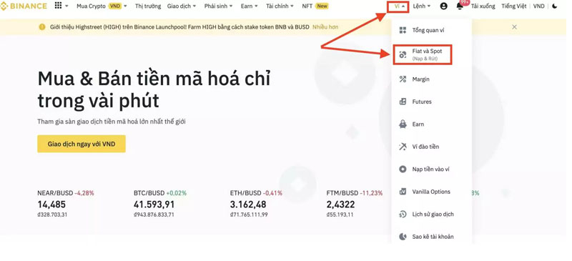Select Nạp tiền vào ví entry
572x261 pixels.
(431, 169)
